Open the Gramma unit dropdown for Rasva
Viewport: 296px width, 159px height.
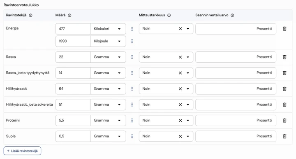pyautogui.click(x=108, y=57)
